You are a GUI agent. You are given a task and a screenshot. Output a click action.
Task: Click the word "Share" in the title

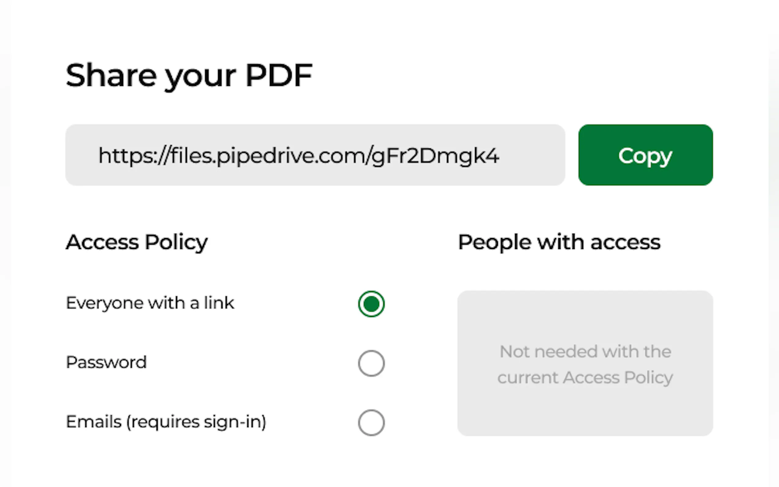tap(111, 76)
